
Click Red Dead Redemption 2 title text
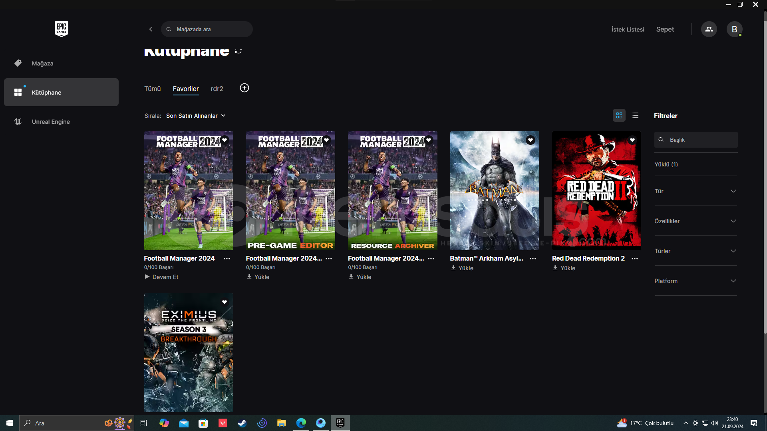point(588,259)
